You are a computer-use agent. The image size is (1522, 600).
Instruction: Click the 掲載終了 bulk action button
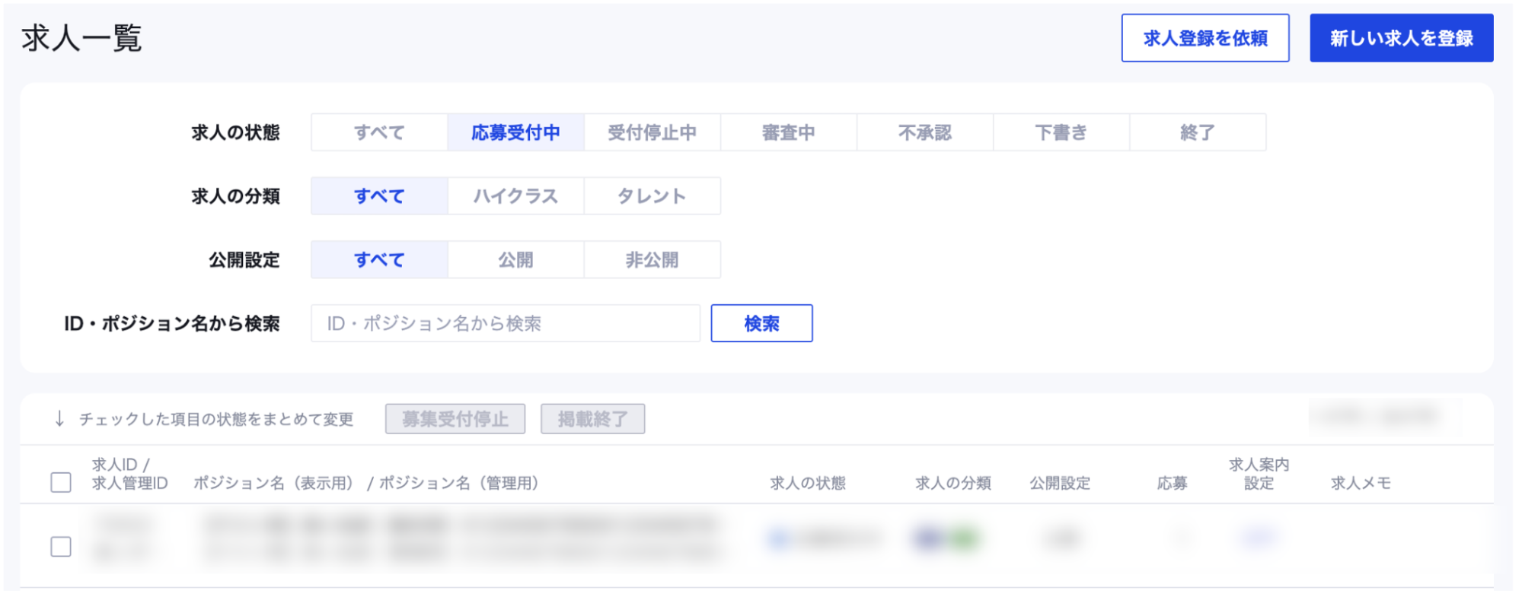pyautogui.click(x=592, y=419)
